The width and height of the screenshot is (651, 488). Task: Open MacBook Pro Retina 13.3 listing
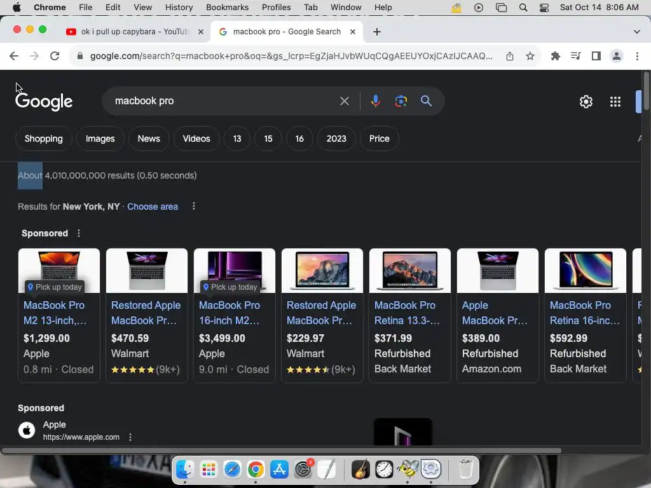pyautogui.click(x=407, y=313)
